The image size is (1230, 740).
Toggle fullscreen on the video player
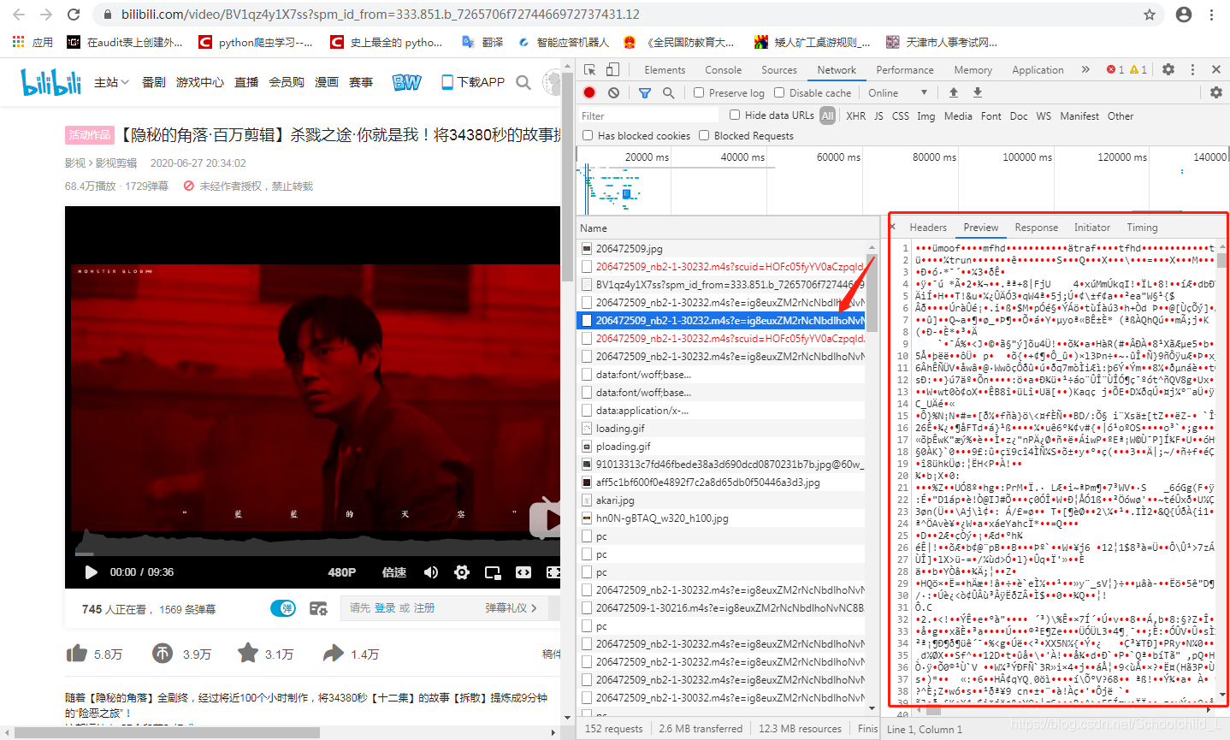553,572
